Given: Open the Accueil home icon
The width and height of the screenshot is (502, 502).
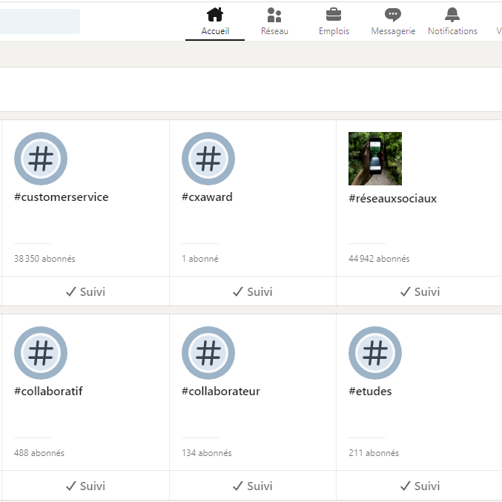Looking at the screenshot, I should pos(215,16).
